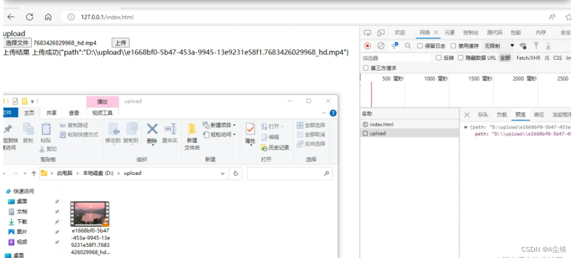Open the Explorer address bar history dropdown
Image resolution: width=575 pixels, height=258 pixels.
click(x=222, y=174)
